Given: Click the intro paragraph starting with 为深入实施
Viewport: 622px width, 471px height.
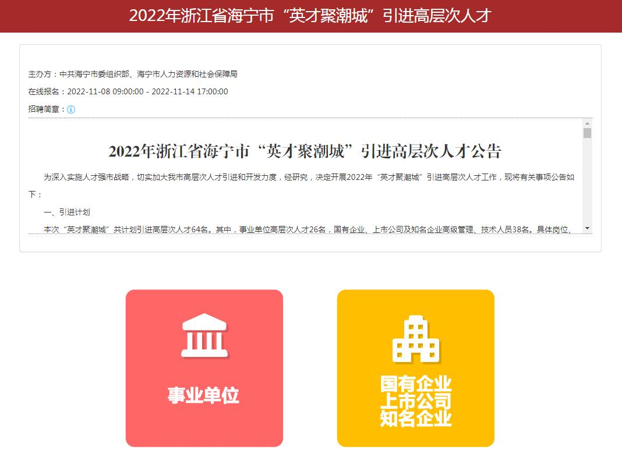Looking at the screenshot, I should point(309,178).
